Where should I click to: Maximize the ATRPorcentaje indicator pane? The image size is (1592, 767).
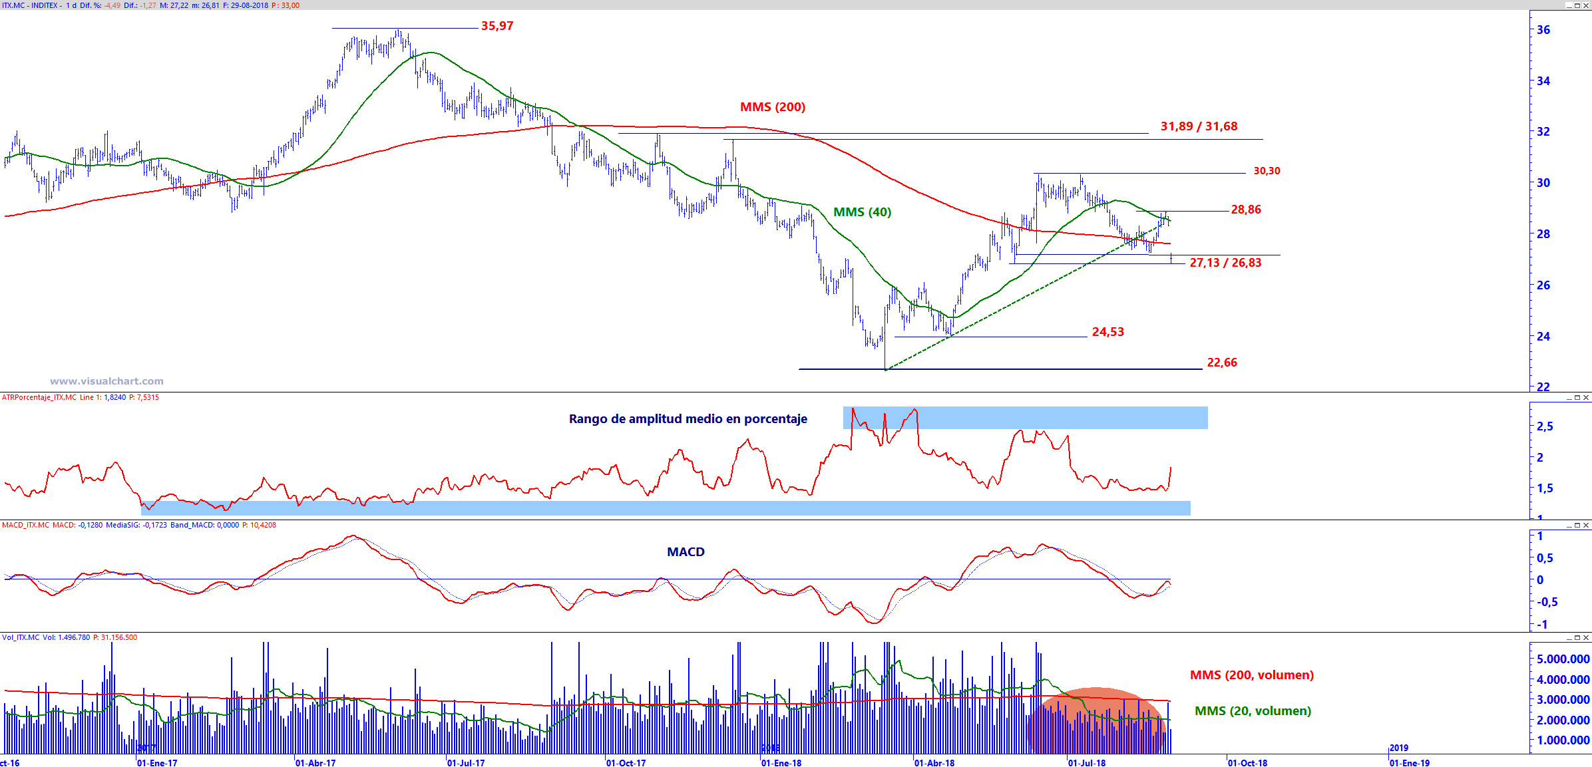tap(1577, 397)
